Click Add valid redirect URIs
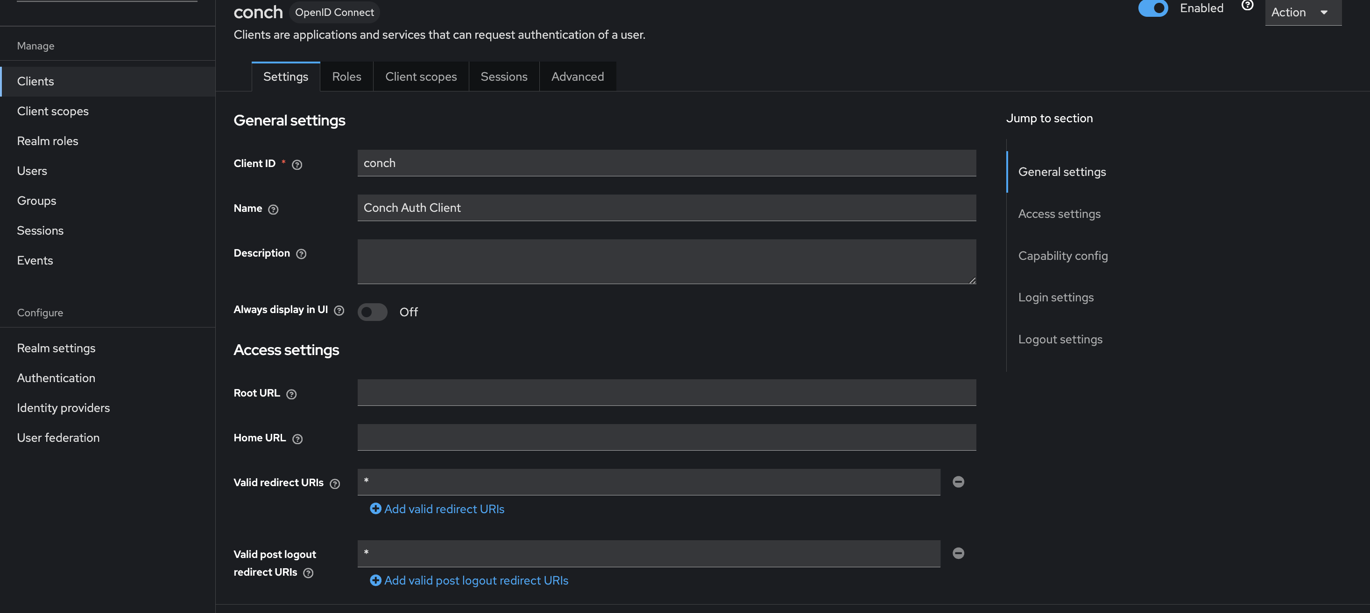Screen dimensions: 1370x613 pyautogui.click(x=437, y=509)
